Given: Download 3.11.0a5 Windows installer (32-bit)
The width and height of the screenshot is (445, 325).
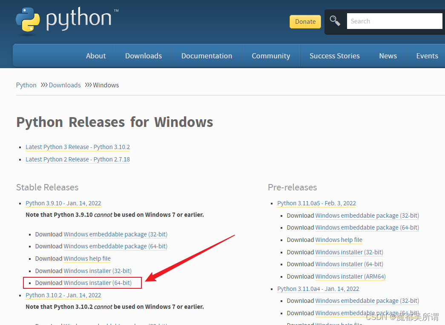Looking at the screenshot, I should pyautogui.click(x=349, y=252).
